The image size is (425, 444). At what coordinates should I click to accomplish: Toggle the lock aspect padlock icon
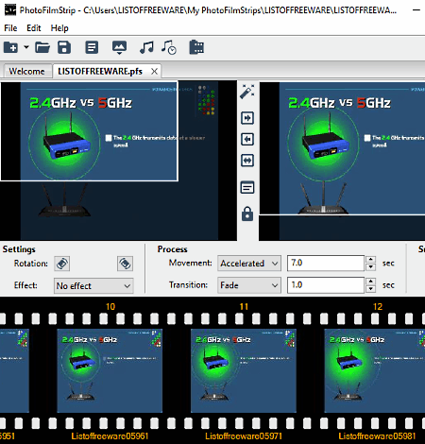tap(247, 213)
